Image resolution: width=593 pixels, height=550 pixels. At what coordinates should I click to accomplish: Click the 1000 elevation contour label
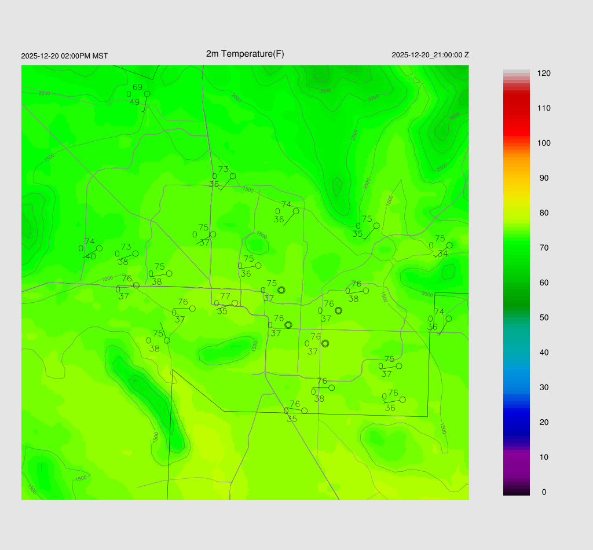(107, 279)
